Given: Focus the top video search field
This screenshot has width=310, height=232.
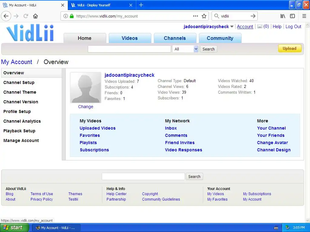Looking at the screenshot, I should (x=129, y=49).
